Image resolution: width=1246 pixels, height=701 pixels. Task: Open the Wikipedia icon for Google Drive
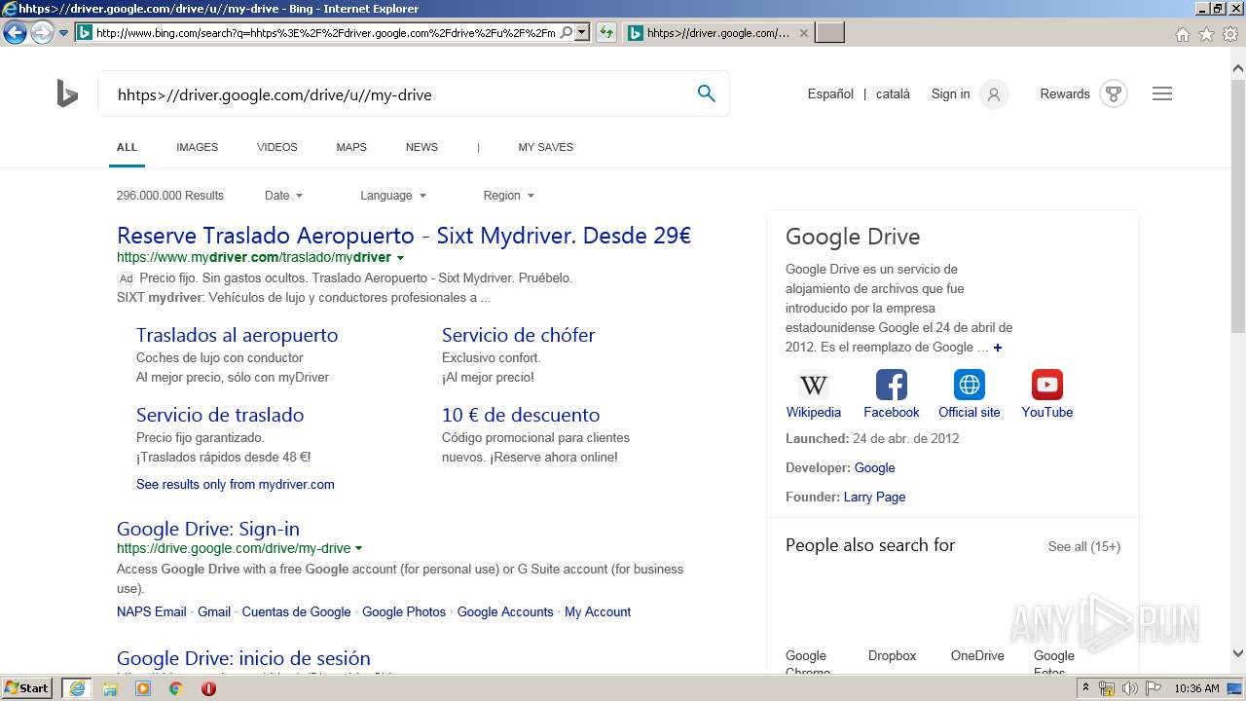(814, 385)
